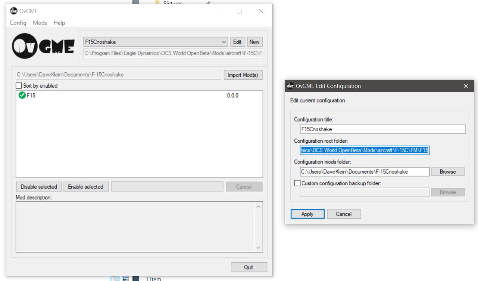Click the OvGME title bar app icon
Image resolution: width=478 pixels, height=281 pixels.
point(14,11)
